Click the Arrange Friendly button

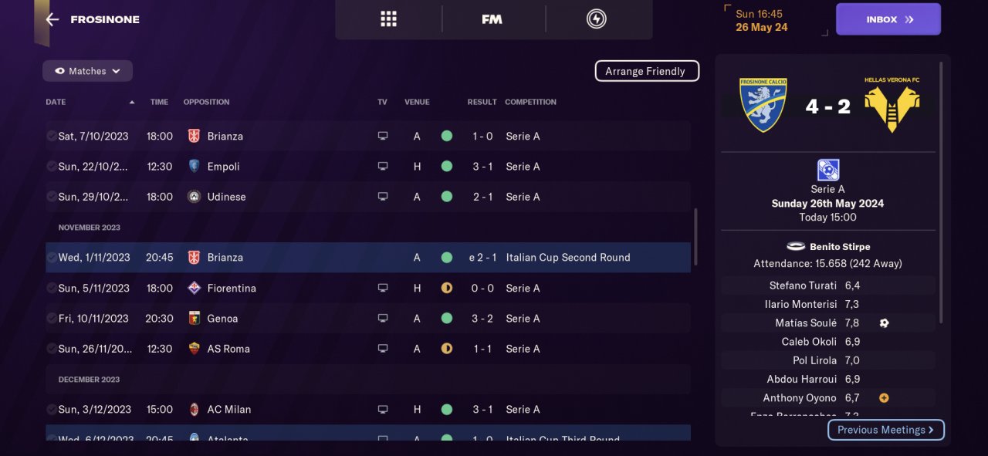point(646,71)
